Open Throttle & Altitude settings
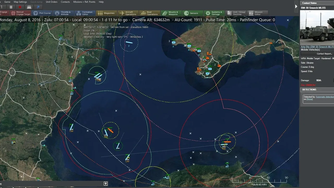The image size is (334, 188). click(63, 13)
